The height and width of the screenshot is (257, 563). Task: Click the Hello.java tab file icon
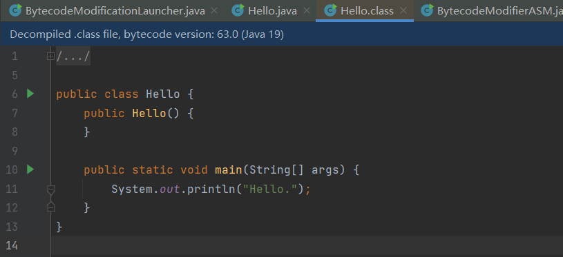(238, 11)
